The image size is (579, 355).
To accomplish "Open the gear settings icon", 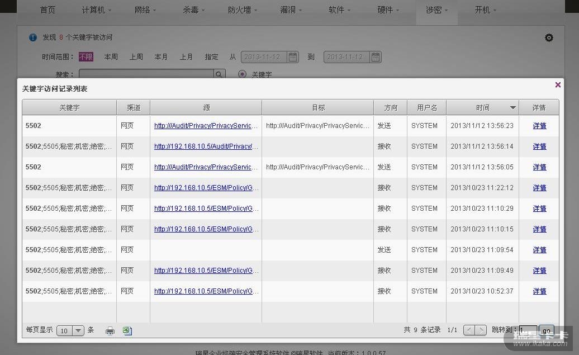I will point(549,37).
